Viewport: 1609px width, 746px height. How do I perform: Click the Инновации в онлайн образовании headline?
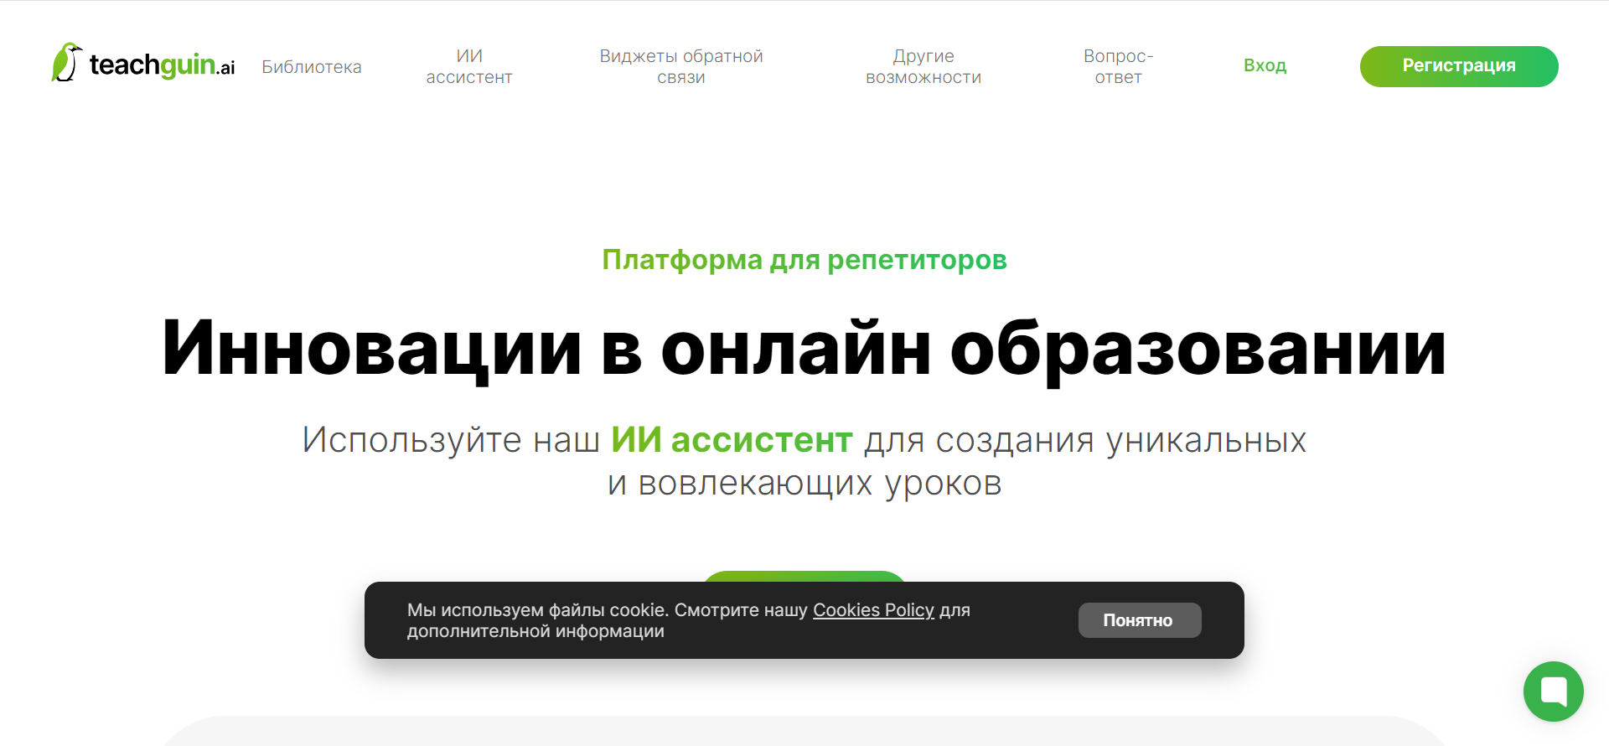(804, 349)
